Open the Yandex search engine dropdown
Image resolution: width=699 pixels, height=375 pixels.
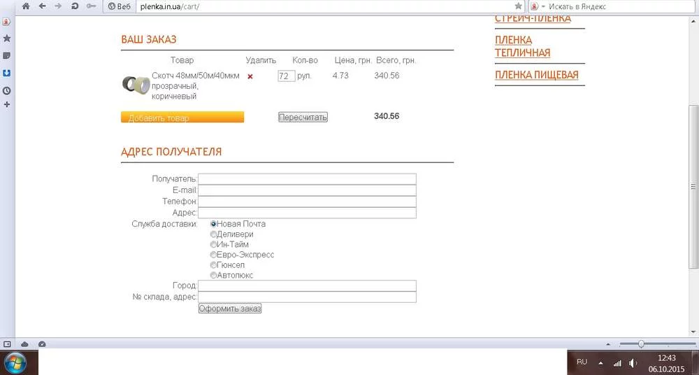(x=538, y=6)
